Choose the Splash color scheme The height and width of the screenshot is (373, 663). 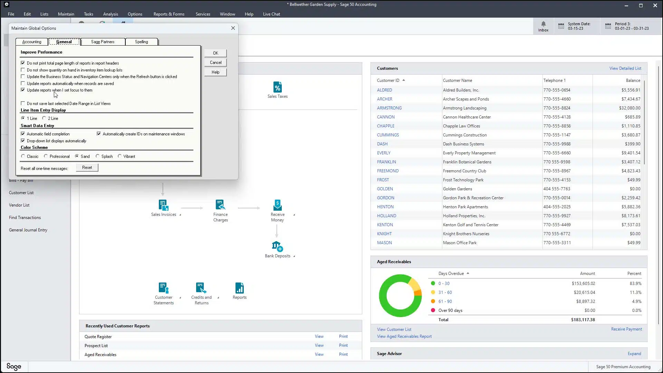pyautogui.click(x=97, y=156)
